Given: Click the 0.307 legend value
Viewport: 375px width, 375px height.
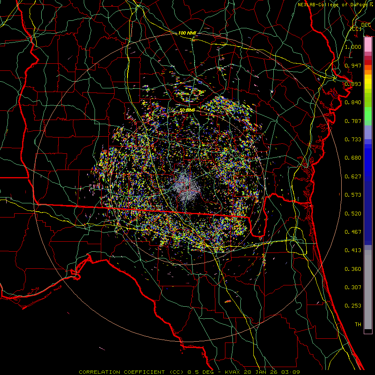Looking at the screenshot, I should coord(353,287).
